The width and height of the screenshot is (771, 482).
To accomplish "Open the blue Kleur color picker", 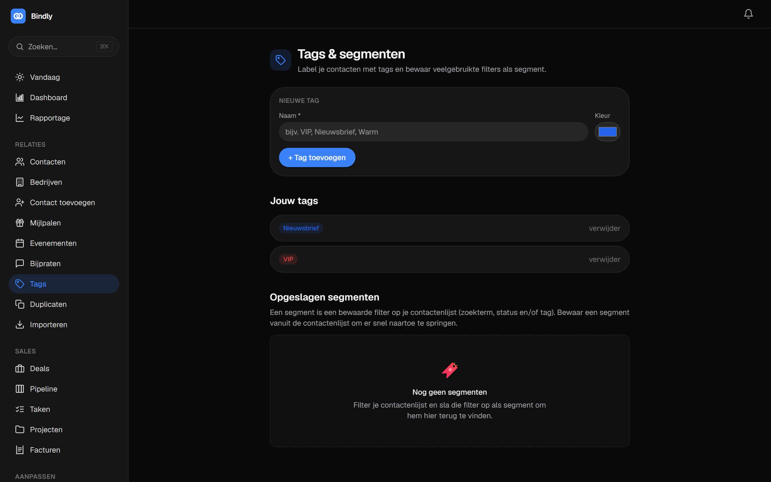I will (607, 132).
